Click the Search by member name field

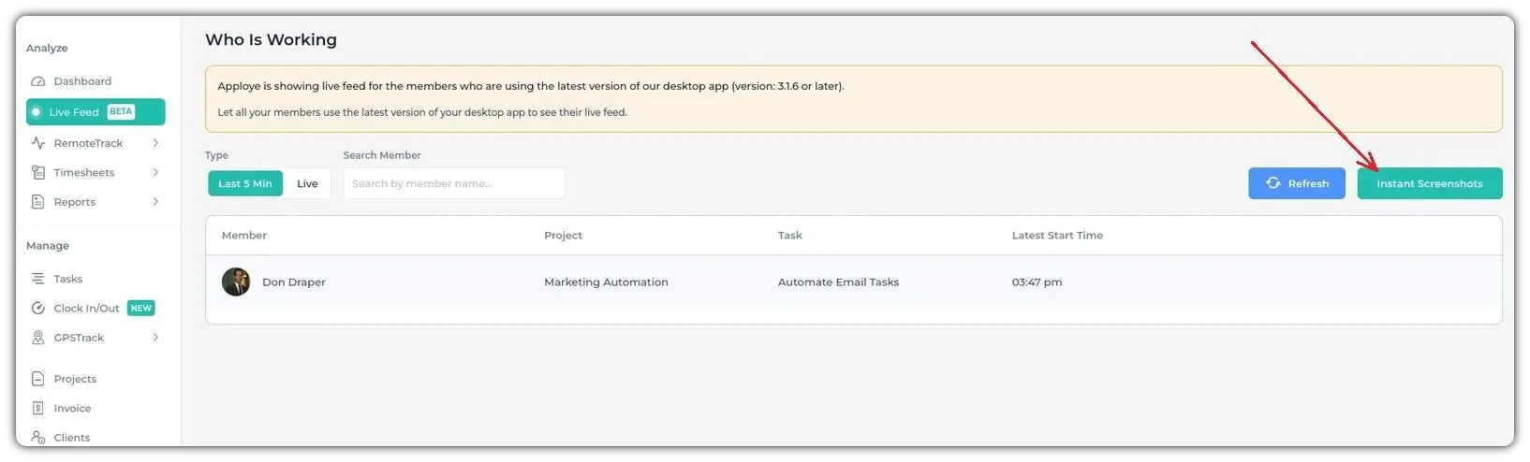point(454,183)
